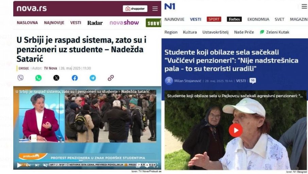Toggle fullscreen on the TV Nova video
The height and width of the screenshot is (174, 308).
pos(156,165)
